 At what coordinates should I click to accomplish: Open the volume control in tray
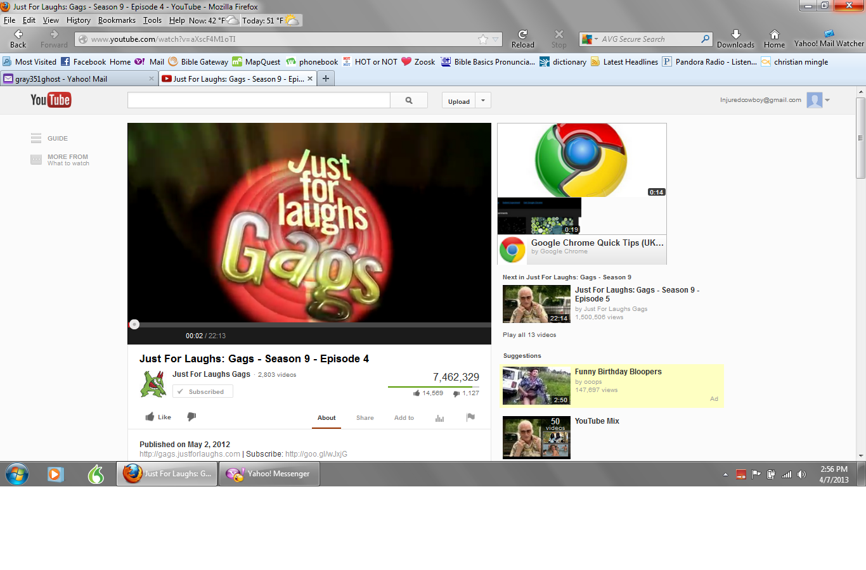802,474
